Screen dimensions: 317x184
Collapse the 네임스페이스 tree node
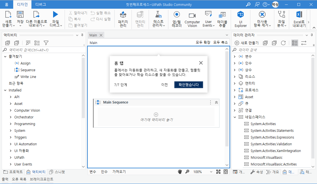[x=235, y=117]
